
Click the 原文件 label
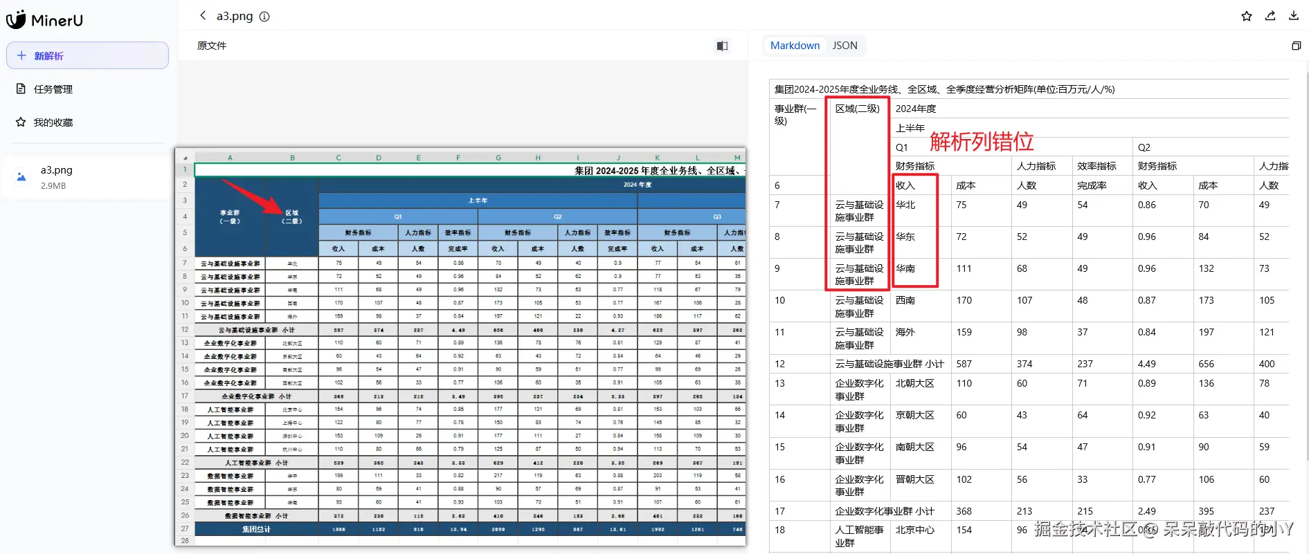click(212, 46)
